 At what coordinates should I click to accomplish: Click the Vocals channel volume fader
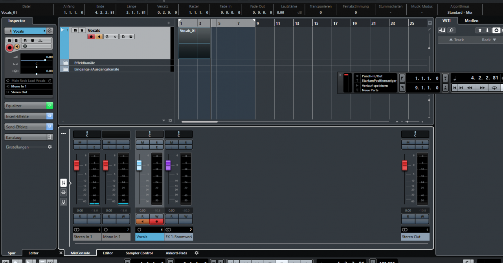pyautogui.click(x=139, y=166)
